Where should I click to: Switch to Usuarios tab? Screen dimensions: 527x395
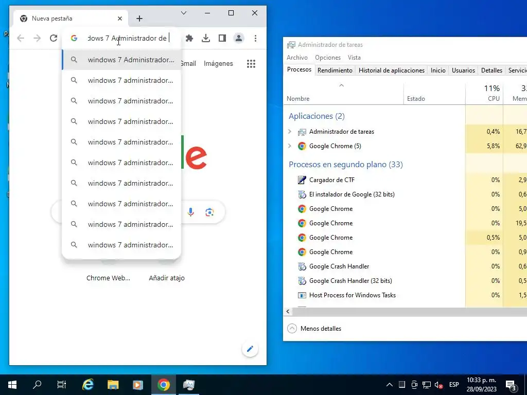point(464,70)
